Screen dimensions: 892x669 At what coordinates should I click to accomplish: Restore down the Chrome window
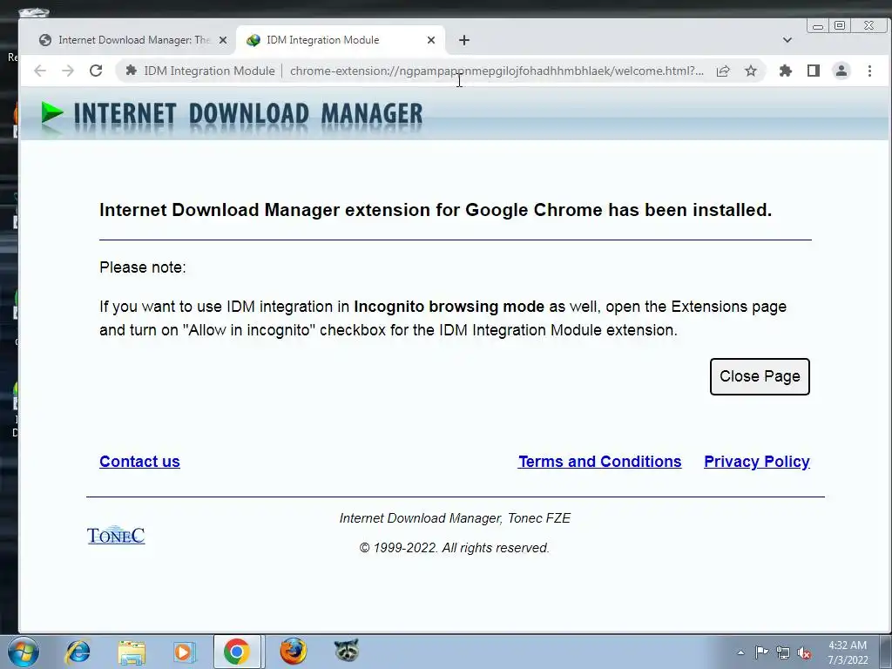840,25
